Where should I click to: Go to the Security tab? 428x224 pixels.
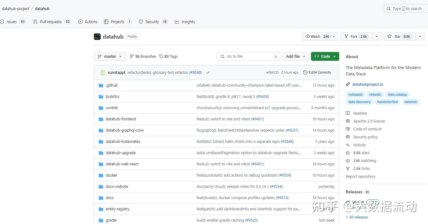click(x=153, y=22)
